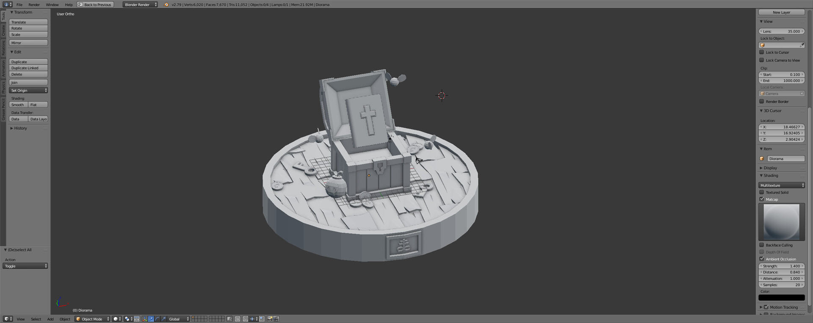Toggle manipulate center points icon
This screenshot has width=813, height=323.
[137, 319]
